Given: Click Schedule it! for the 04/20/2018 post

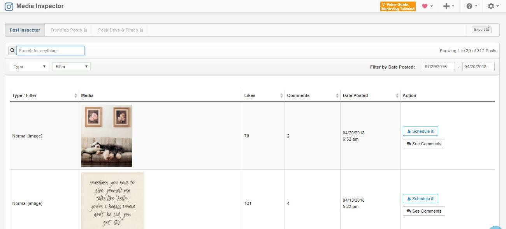Looking at the screenshot, I should tap(420, 131).
